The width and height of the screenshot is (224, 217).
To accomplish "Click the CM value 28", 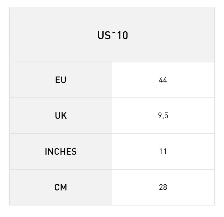I will (163, 188).
